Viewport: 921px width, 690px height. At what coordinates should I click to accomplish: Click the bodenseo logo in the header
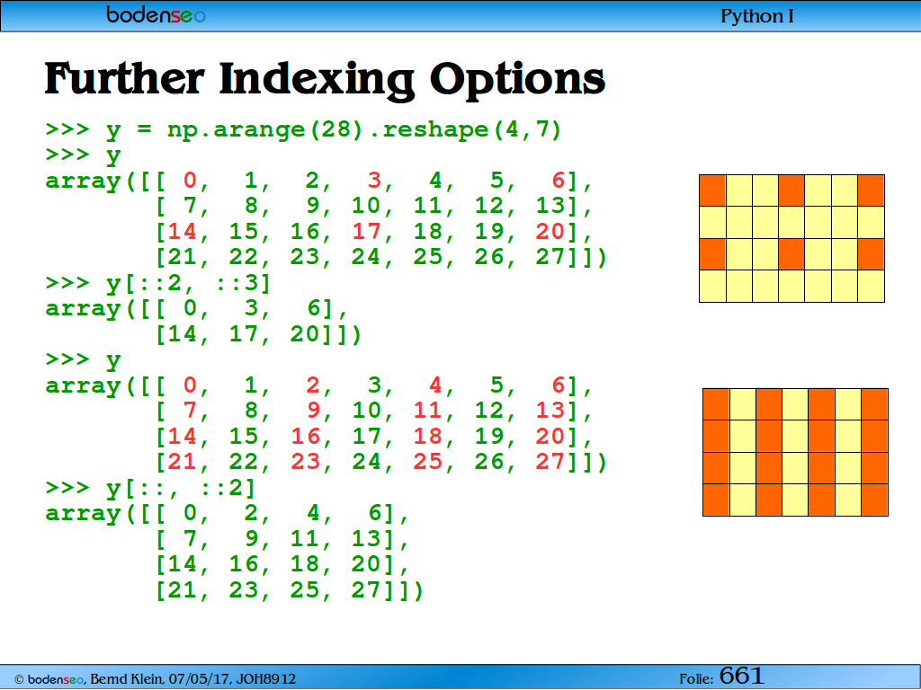point(156,14)
